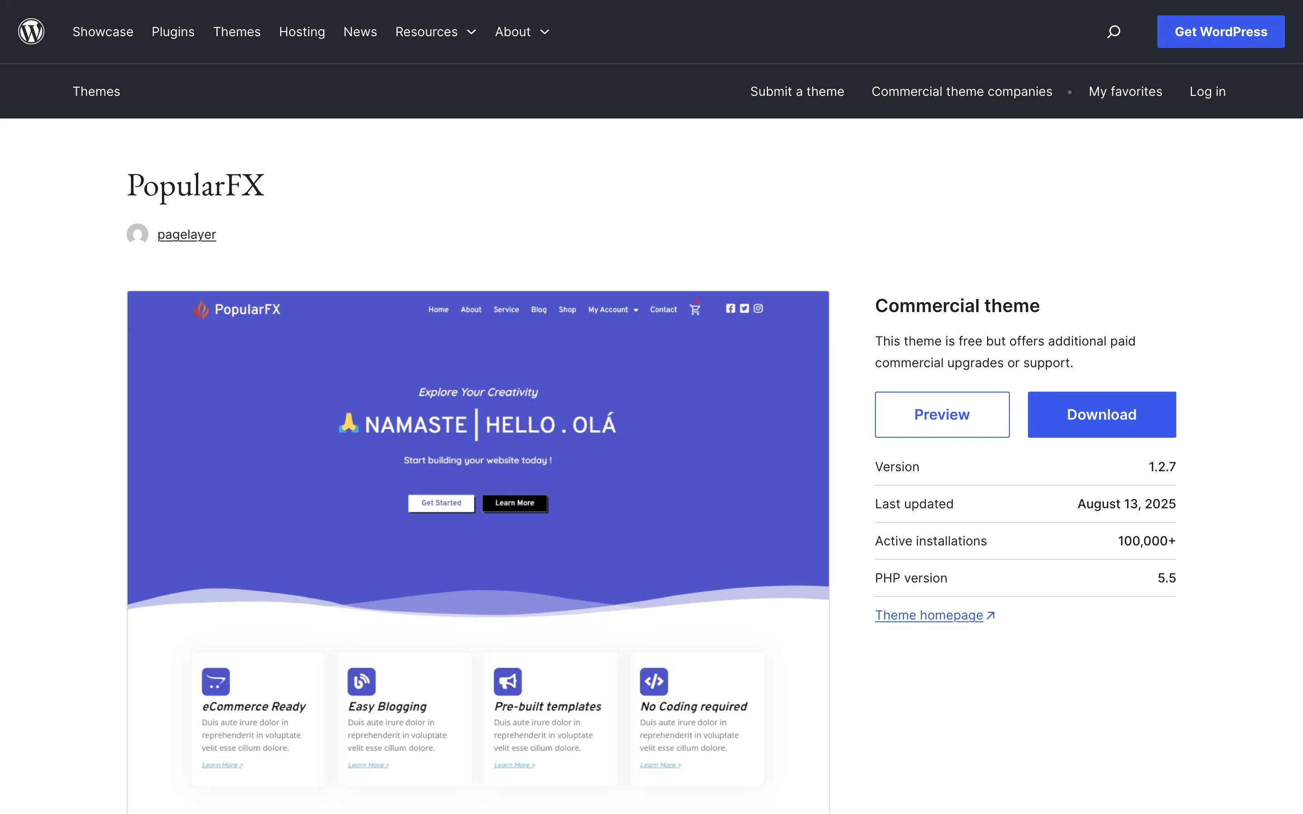Open the pagelayer author link
Screen dimensions: 1303x814
tap(187, 235)
